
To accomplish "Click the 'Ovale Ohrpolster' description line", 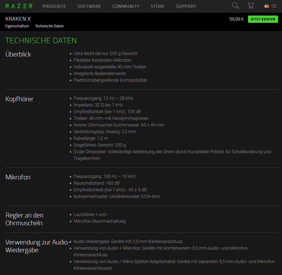I will tap(172, 155).
